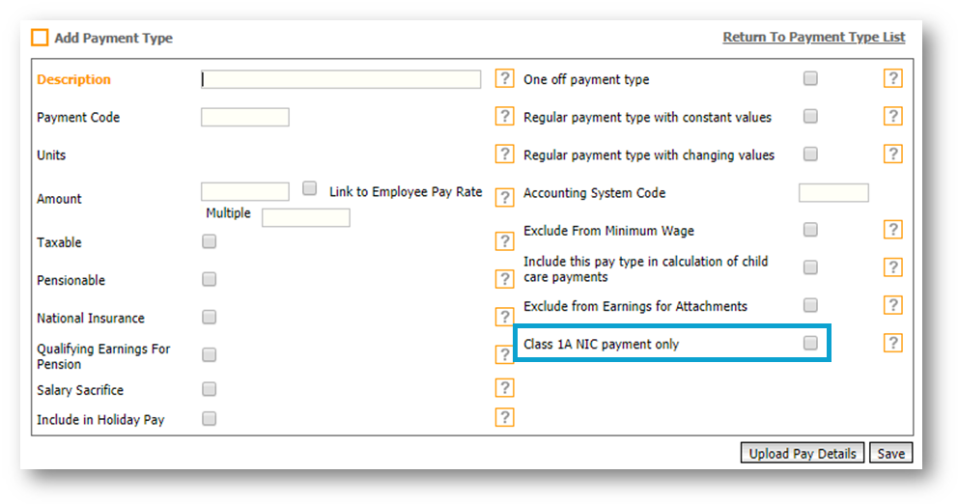
Task: Tick the Class 1A NIC payment only checkbox
Action: tap(810, 343)
